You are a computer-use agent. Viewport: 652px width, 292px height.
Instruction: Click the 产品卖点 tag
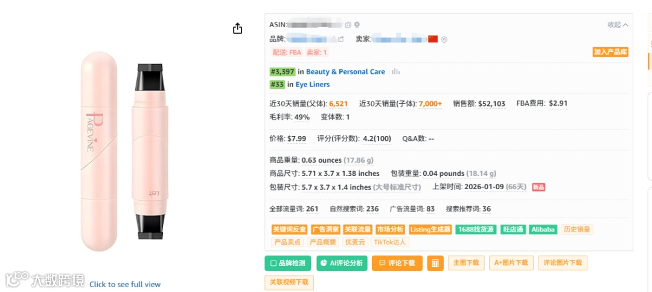point(288,242)
